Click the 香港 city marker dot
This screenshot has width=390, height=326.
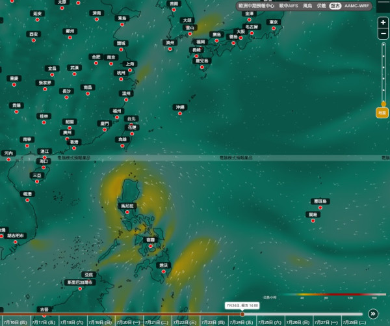74,148
